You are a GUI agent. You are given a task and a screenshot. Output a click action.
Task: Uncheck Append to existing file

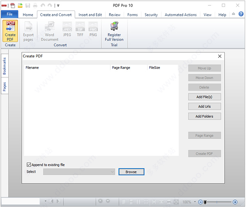click(29, 165)
